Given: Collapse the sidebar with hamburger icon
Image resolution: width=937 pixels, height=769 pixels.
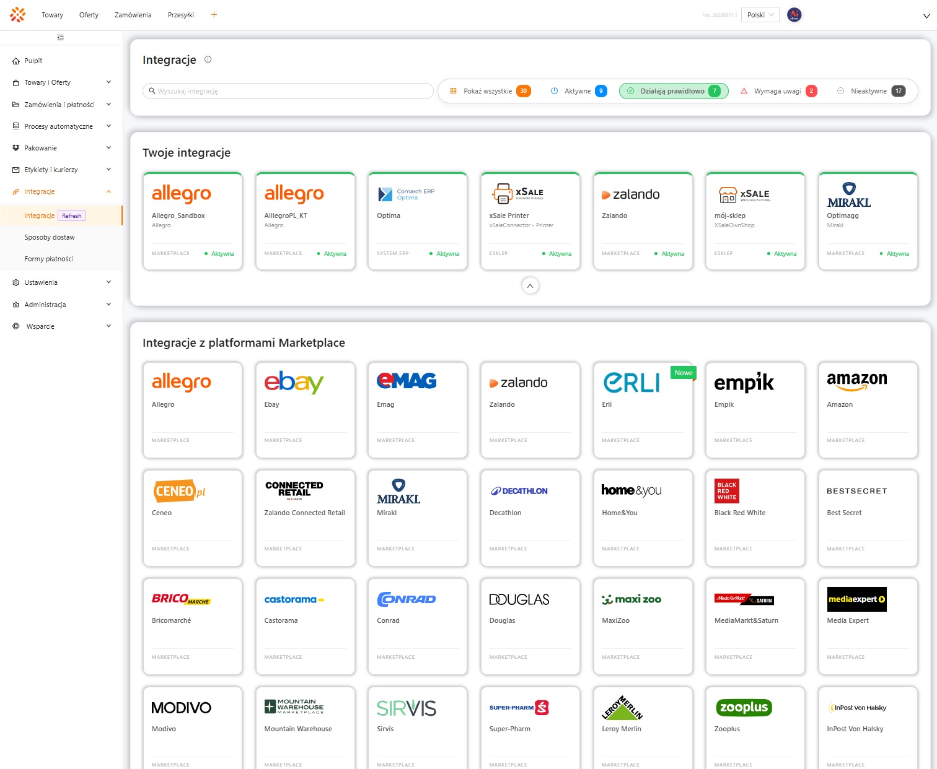Looking at the screenshot, I should 60,38.
